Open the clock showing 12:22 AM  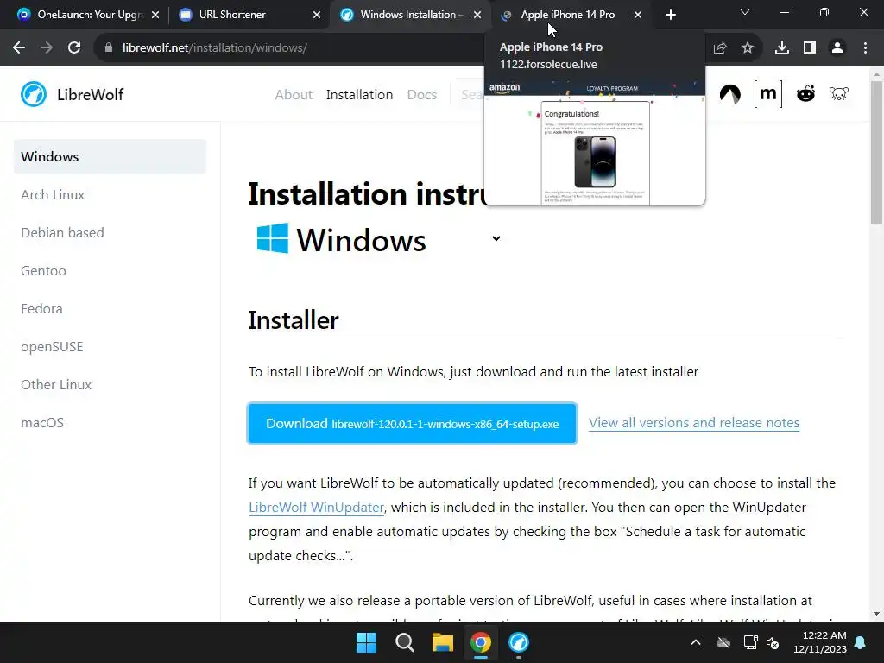pyautogui.click(x=820, y=642)
